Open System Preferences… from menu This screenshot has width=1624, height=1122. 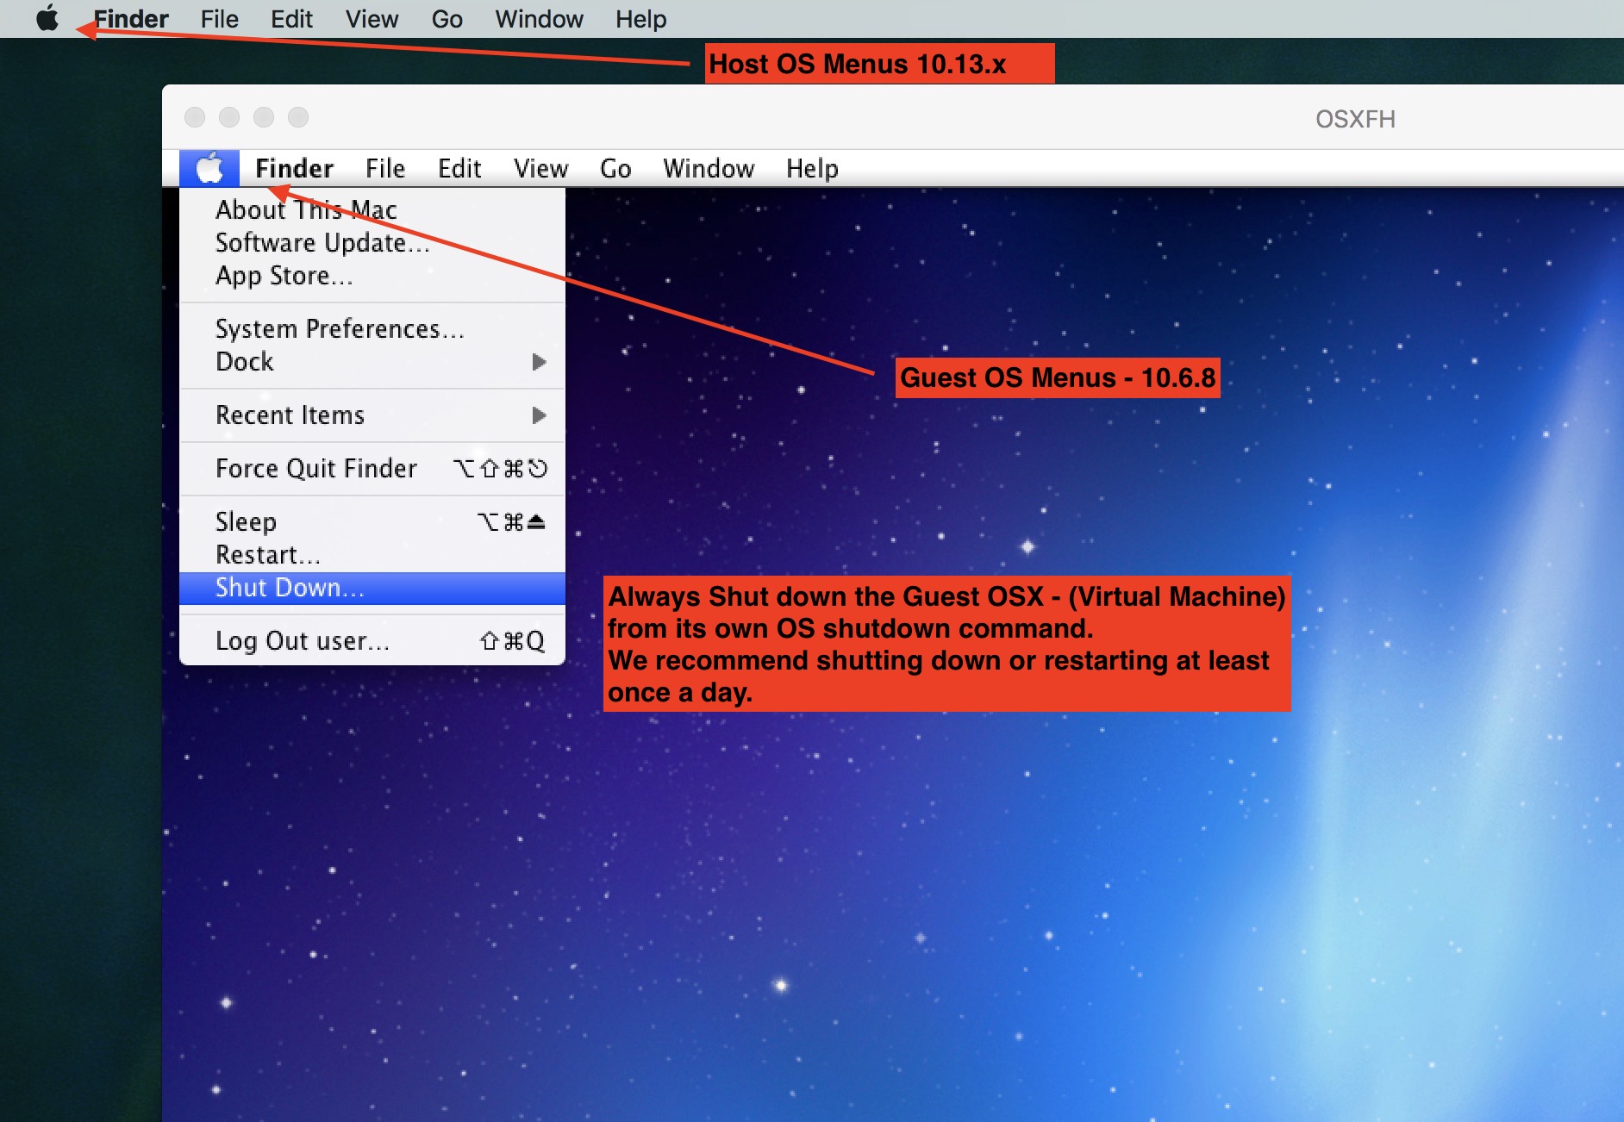372,328
